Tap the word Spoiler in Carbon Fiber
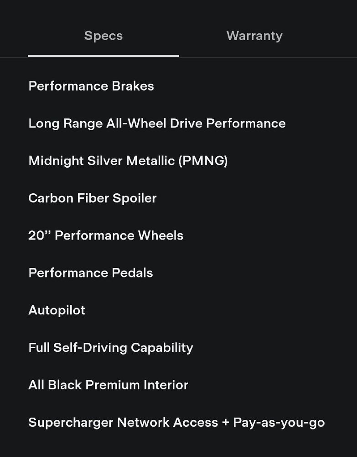The height and width of the screenshot is (457, 357). 135,198
